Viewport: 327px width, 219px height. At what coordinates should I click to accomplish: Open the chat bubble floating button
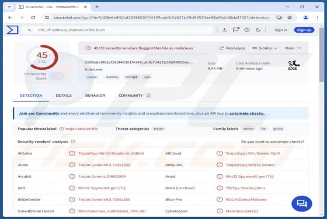(302, 203)
